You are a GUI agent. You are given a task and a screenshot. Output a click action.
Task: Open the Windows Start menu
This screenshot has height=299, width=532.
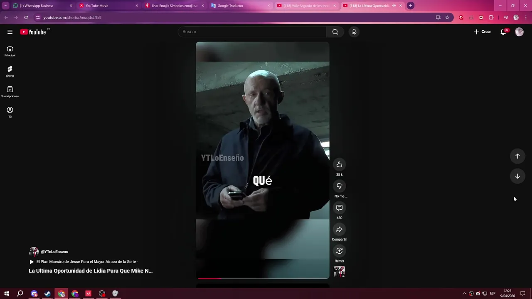(7, 294)
